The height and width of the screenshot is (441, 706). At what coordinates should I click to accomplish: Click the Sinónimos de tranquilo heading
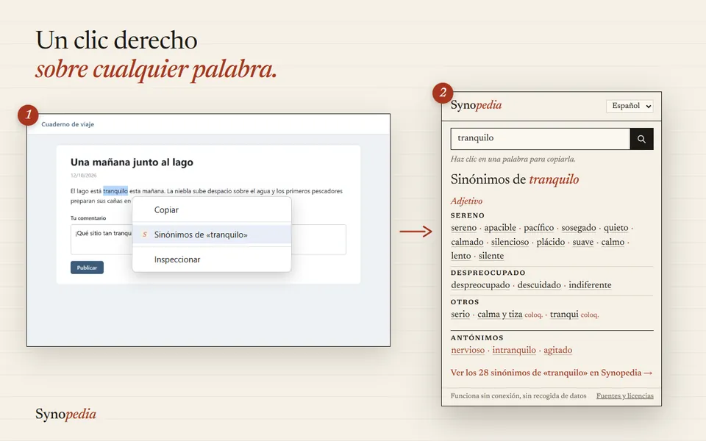(515, 179)
